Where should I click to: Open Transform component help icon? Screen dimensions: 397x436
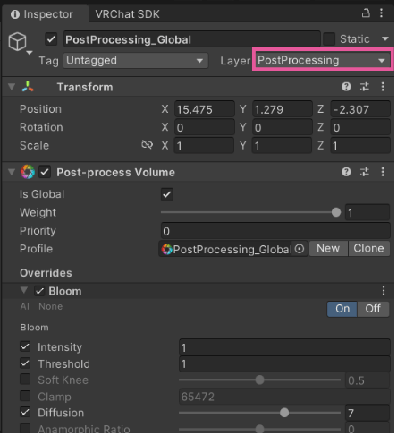346,87
